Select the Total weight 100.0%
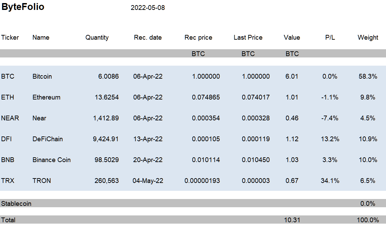Viewport: 386px width, 225px height. click(368, 220)
